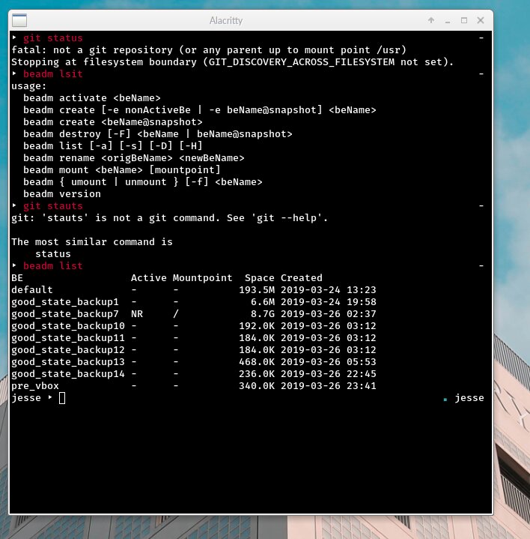Click the right-side 'jesse' prompt label
The height and width of the screenshot is (539, 530).
[x=469, y=398]
